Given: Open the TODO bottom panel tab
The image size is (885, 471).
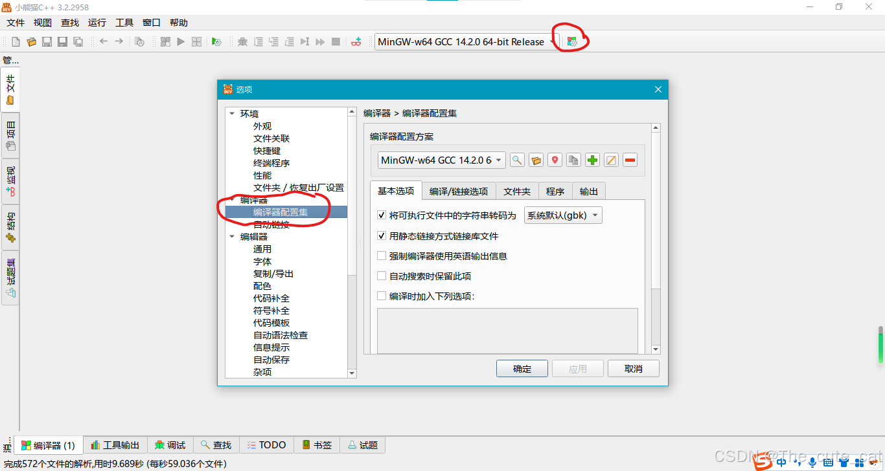Looking at the screenshot, I should pos(266,445).
